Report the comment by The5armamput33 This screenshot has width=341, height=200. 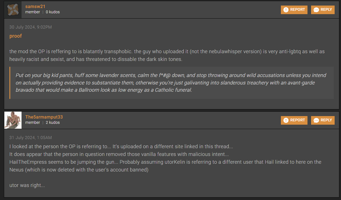tap(294, 120)
